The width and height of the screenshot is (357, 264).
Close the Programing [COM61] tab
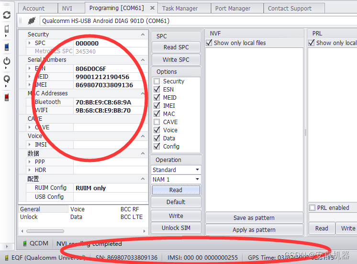[152, 8]
